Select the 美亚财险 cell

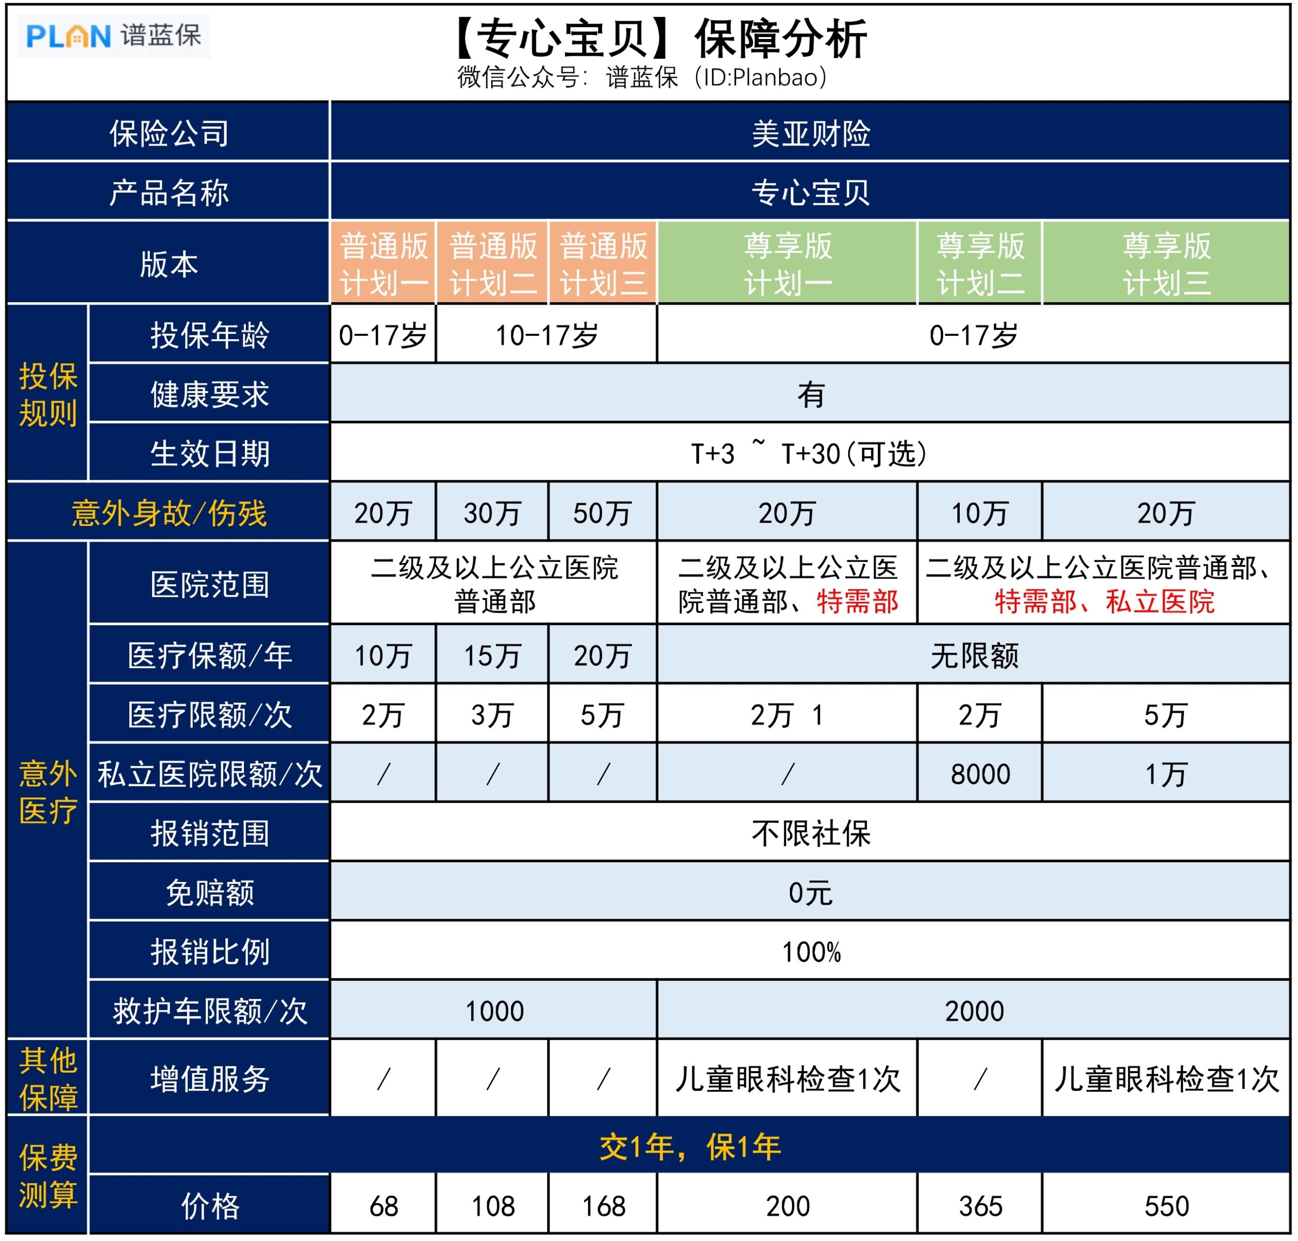[810, 133]
